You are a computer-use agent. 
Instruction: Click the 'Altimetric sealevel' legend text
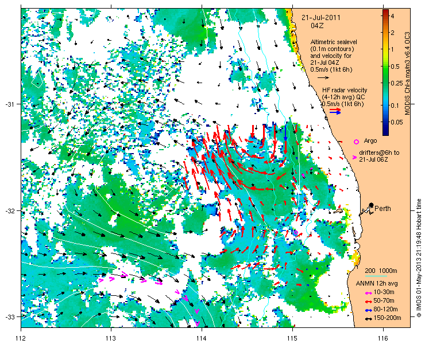(334, 42)
